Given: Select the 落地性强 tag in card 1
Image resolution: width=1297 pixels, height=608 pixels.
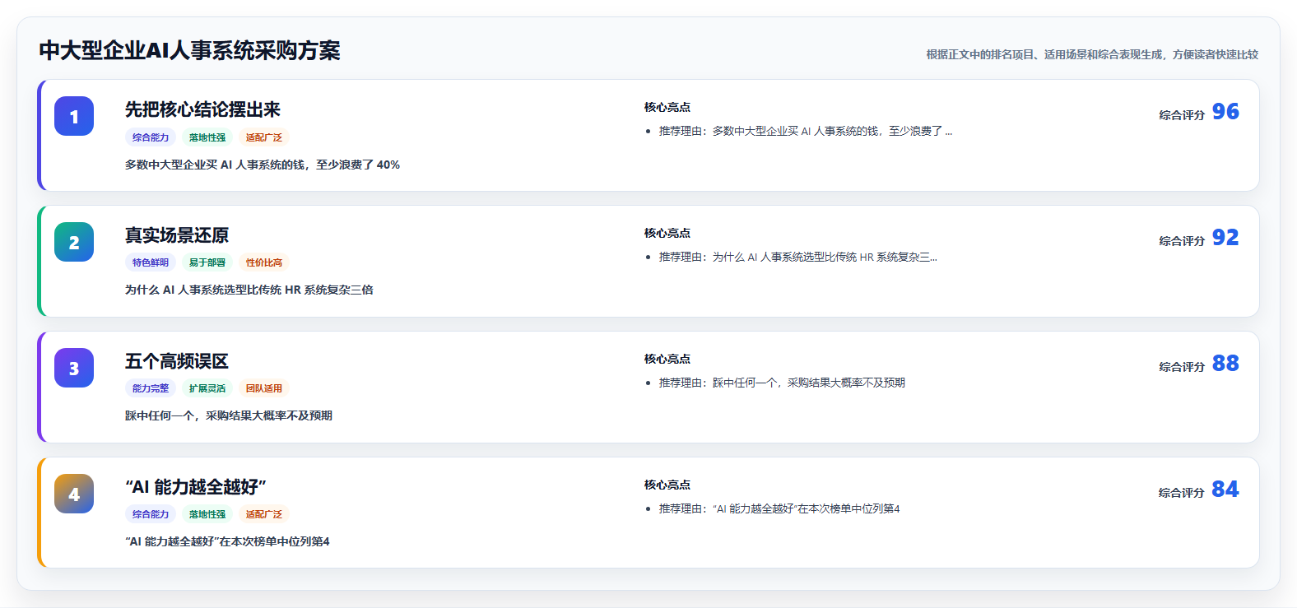Looking at the screenshot, I should point(207,137).
